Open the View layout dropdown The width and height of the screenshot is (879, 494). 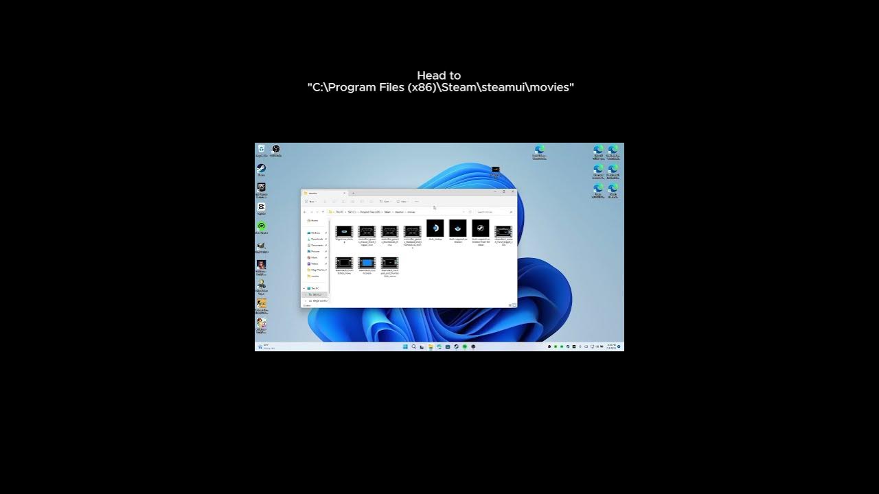[402, 202]
